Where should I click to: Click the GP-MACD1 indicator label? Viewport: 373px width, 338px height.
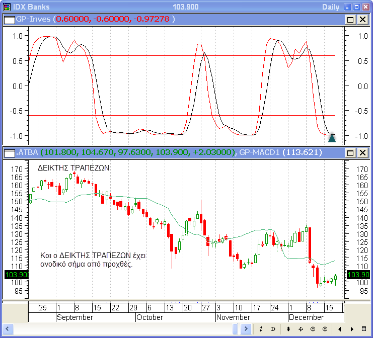click(262, 152)
